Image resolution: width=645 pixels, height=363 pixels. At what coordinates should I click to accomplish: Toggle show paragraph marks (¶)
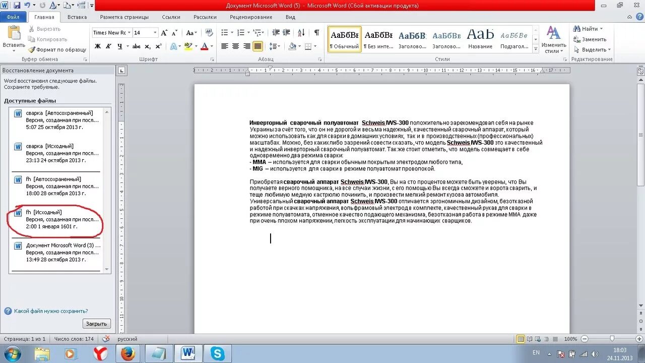coord(316,33)
